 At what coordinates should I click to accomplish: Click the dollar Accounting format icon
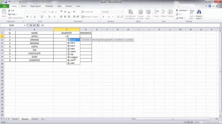point(103,17)
